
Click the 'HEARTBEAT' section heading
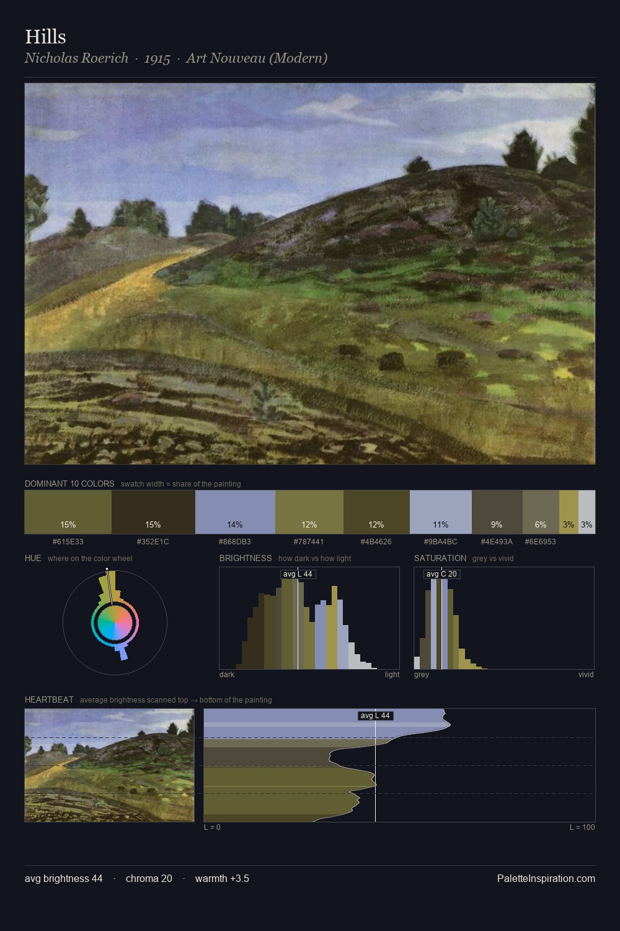click(49, 699)
